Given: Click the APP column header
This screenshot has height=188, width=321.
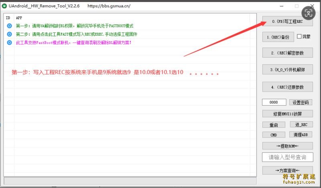Looking at the screenshot, I should click(19, 18).
